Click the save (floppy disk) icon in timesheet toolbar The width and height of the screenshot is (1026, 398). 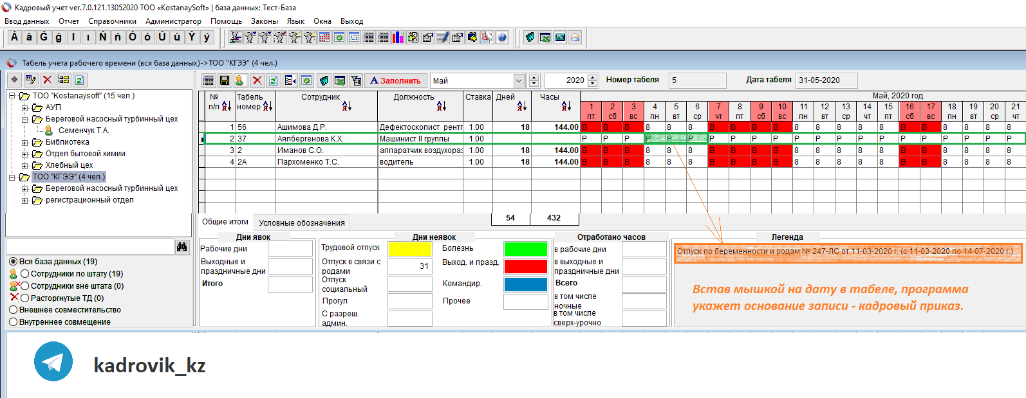tap(225, 80)
